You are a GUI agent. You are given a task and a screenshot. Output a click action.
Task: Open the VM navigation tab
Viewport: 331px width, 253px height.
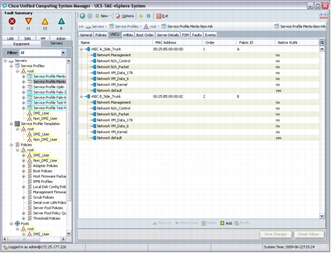tap(43, 38)
